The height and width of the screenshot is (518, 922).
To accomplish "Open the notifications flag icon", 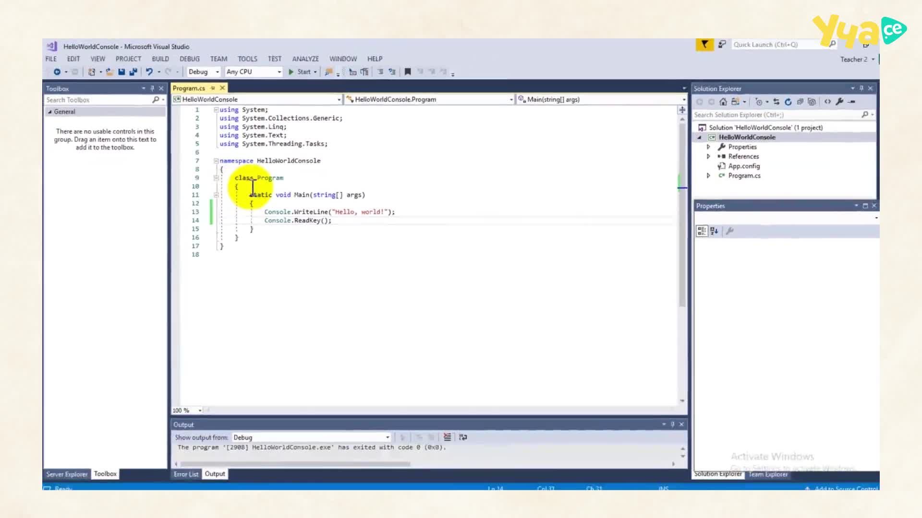I will point(704,45).
